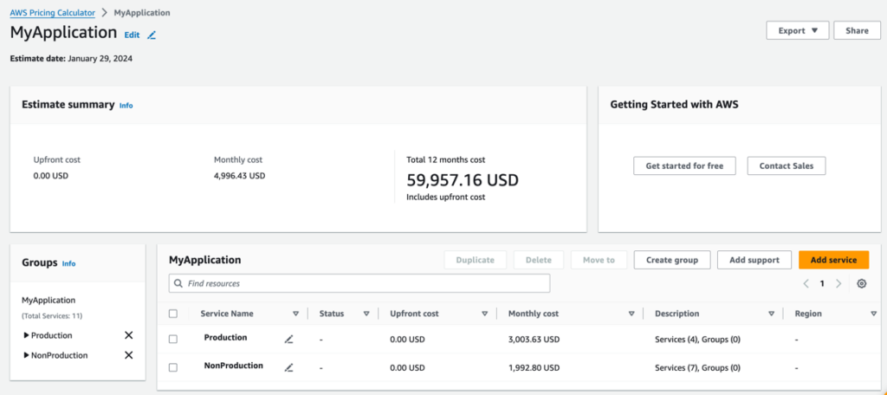Remove Production group with its X icon
The image size is (887, 395).
pyautogui.click(x=128, y=335)
